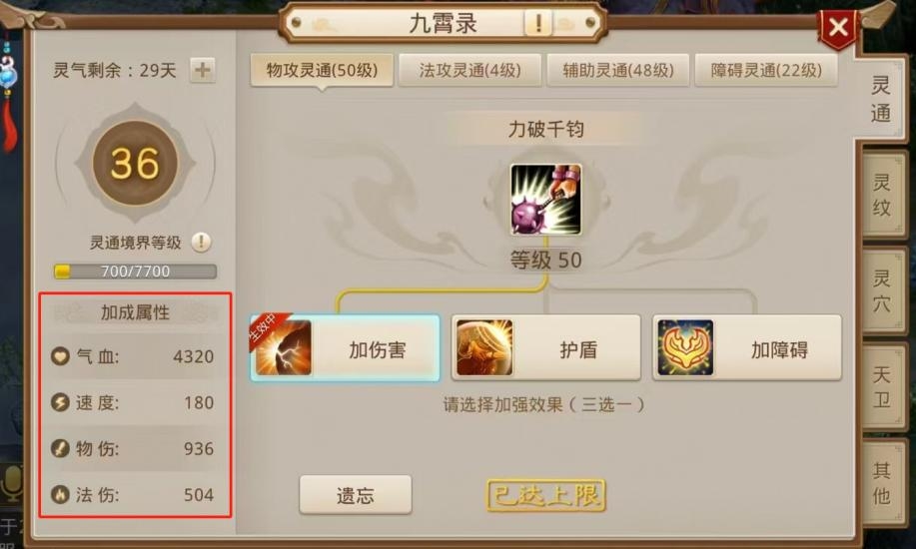Click the 力破千钧 mace skill icon
The image size is (916, 549).
(545, 200)
